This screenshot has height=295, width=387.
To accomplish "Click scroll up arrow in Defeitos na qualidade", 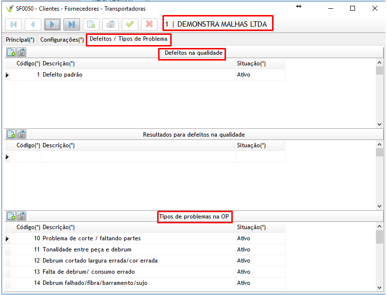I will coord(379,62).
